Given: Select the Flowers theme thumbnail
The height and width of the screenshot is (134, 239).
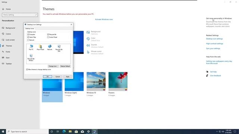Looking at the screenshot, I should (x=118, y=82).
